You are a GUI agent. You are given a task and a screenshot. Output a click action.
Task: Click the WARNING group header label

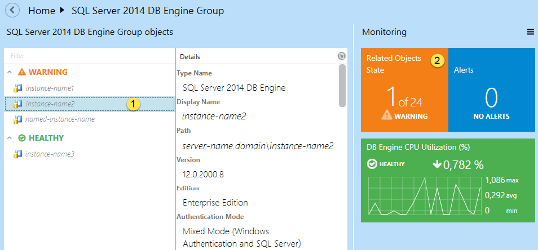(48, 72)
